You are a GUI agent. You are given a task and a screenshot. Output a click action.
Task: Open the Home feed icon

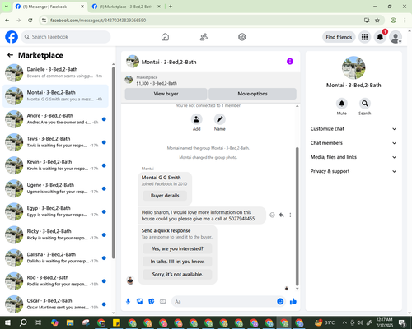[165, 37]
